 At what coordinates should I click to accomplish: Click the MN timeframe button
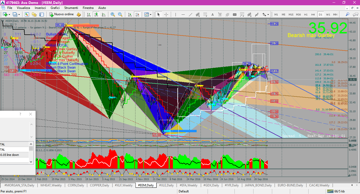[x=335, y=14]
